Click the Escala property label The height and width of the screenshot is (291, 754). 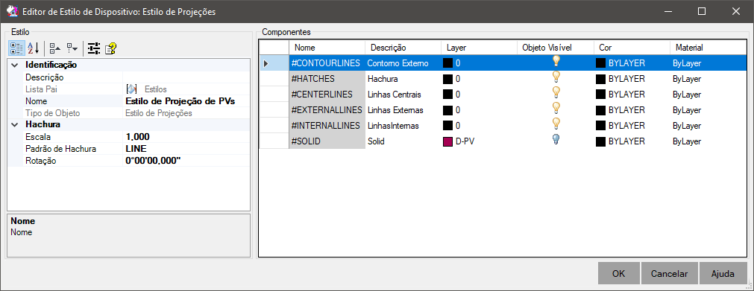pyautogui.click(x=37, y=137)
